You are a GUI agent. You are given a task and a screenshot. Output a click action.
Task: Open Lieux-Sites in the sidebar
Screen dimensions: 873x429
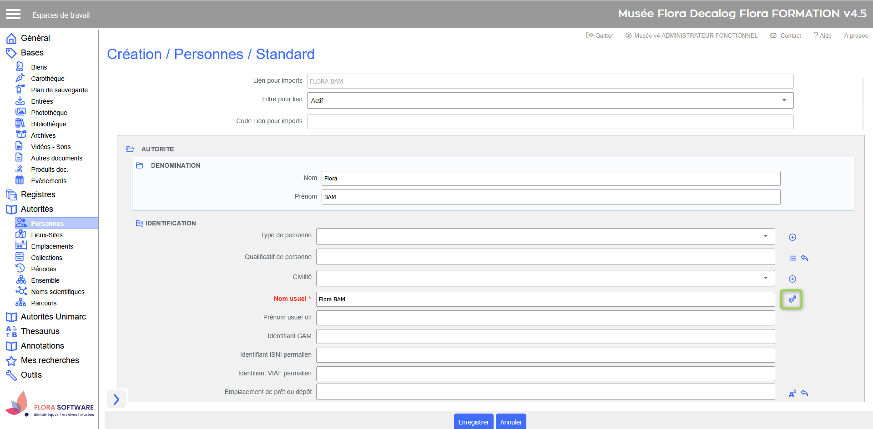click(x=46, y=235)
